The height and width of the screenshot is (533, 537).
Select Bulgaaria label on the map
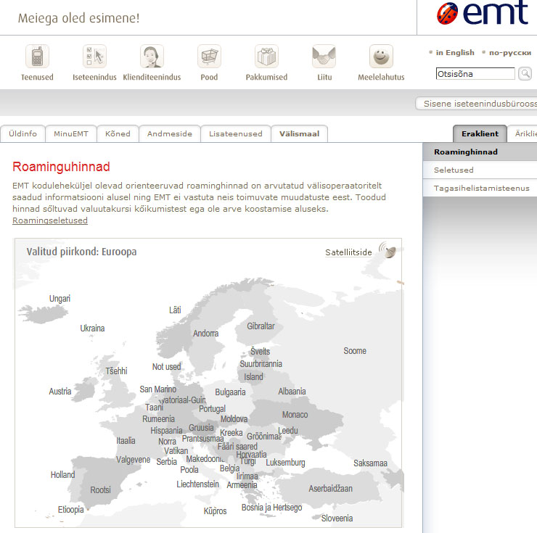230,392
